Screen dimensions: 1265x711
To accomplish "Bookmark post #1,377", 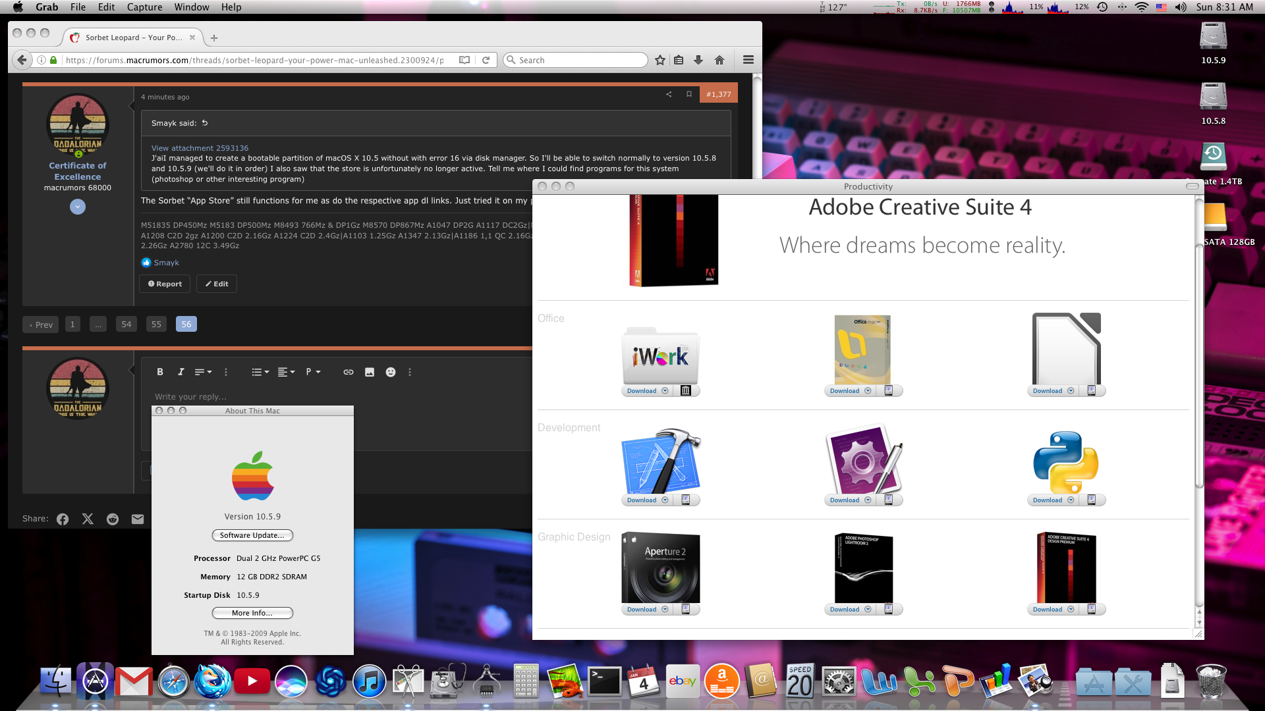I will click(689, 94).
